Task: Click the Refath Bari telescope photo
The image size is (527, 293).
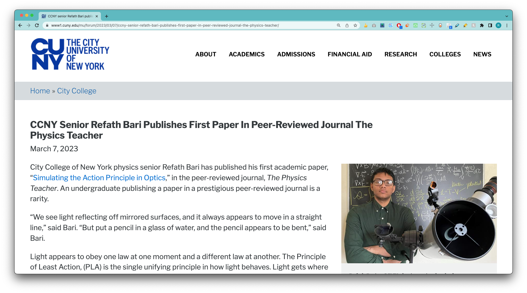Action: click(419, 213)
